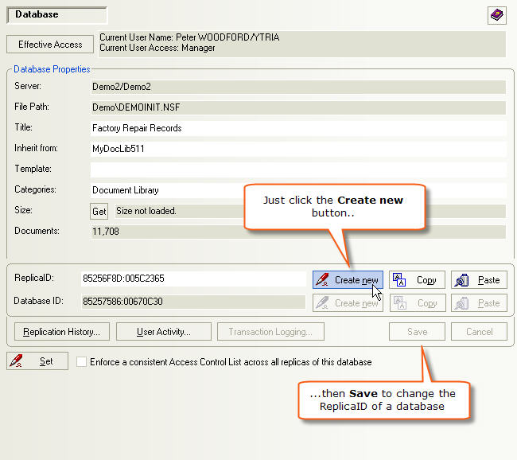Click the disabled Create new for Database ID
517x460 pixels.
point(348,303)
